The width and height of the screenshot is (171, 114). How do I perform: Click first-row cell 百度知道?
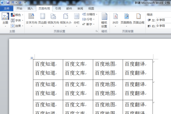click(48, 70)
